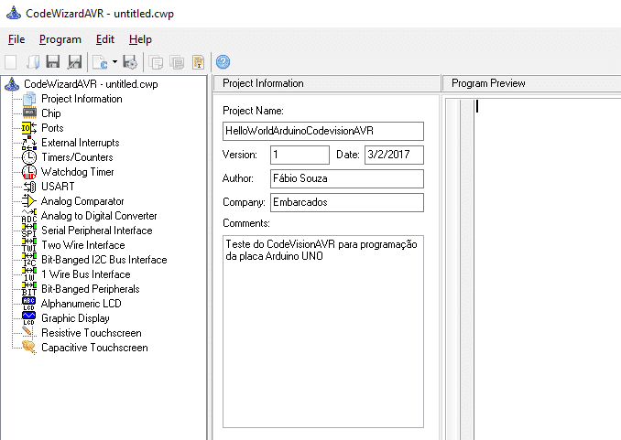Click the Company field with Embarcados
This screenshot has height=440, width=621.
coord(347,202)
